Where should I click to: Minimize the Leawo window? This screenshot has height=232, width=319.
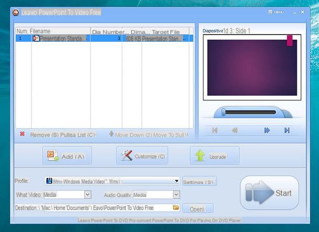(x=294, y=13)
